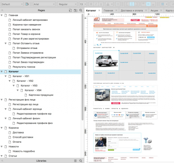
Task: Select page Регистрация юр лица
Action: click(25, 104)
